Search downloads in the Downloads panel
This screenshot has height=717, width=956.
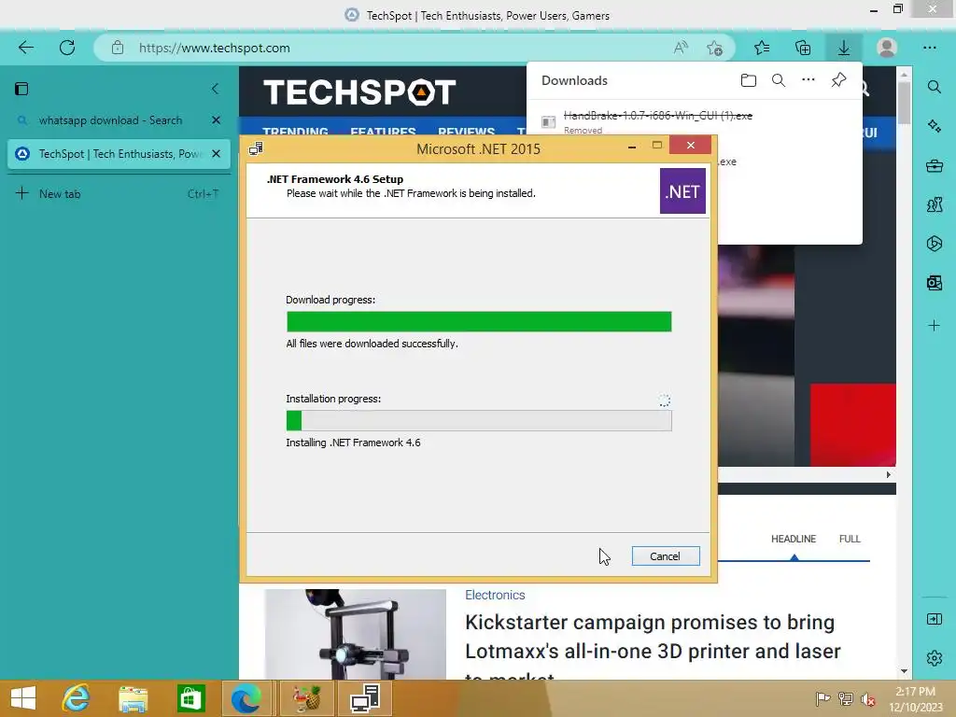[x=779, y=80]
